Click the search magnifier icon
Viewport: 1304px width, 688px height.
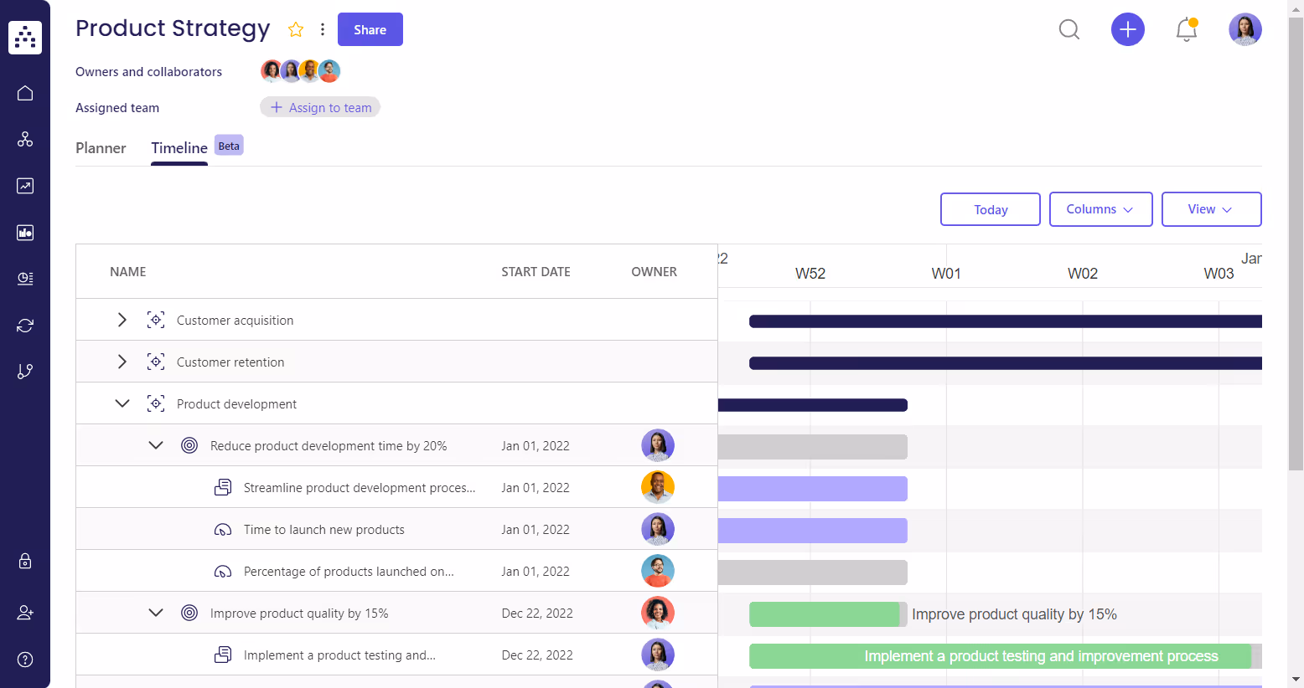(x=1069, y=29)
